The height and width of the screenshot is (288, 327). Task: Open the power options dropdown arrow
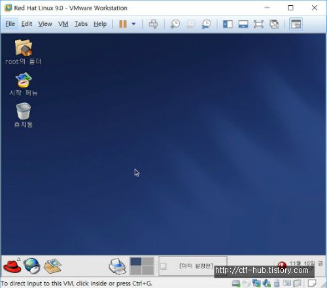click(133, 24)
